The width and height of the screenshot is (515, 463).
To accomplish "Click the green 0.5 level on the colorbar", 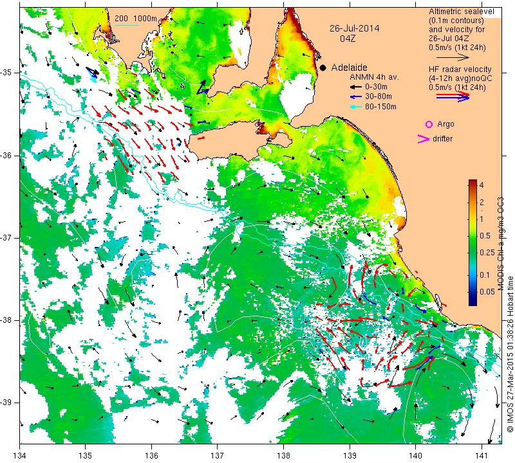I will [473, 235].
